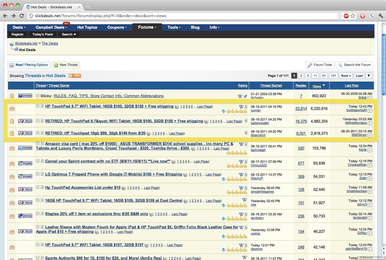This screenshot has width=386, height=260.
Task: Click the SYSTEM category icon beside Amazon visa thread
Action: (25, 148)
